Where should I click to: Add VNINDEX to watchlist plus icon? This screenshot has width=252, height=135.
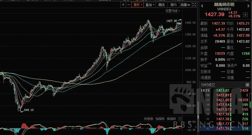pyautogui.click(x=245, y=15)
